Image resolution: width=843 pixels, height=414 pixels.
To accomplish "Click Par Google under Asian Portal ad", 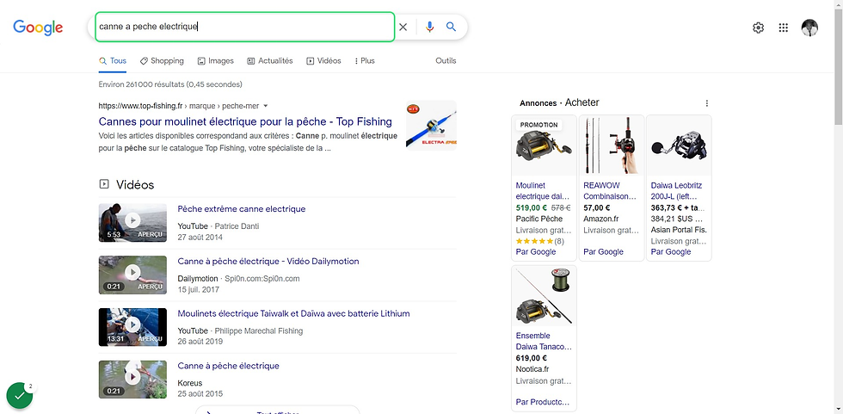I will [670, 251].
